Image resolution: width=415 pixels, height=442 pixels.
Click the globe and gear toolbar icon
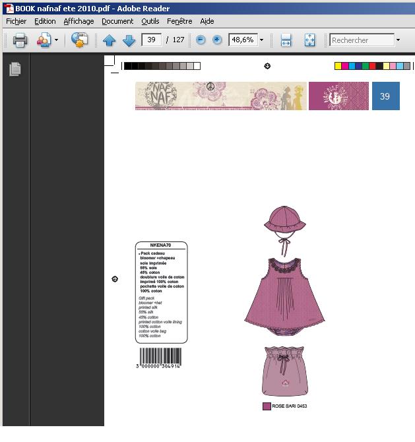80,40
